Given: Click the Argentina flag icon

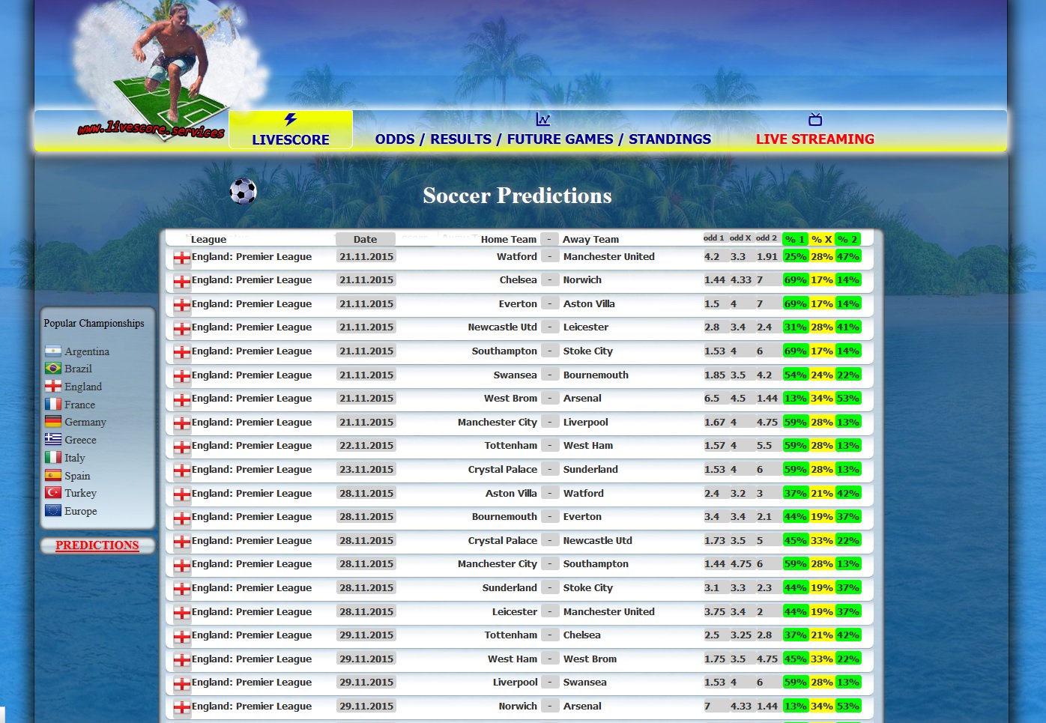Looking at the screenshot, I should click(x=53, y=351).
